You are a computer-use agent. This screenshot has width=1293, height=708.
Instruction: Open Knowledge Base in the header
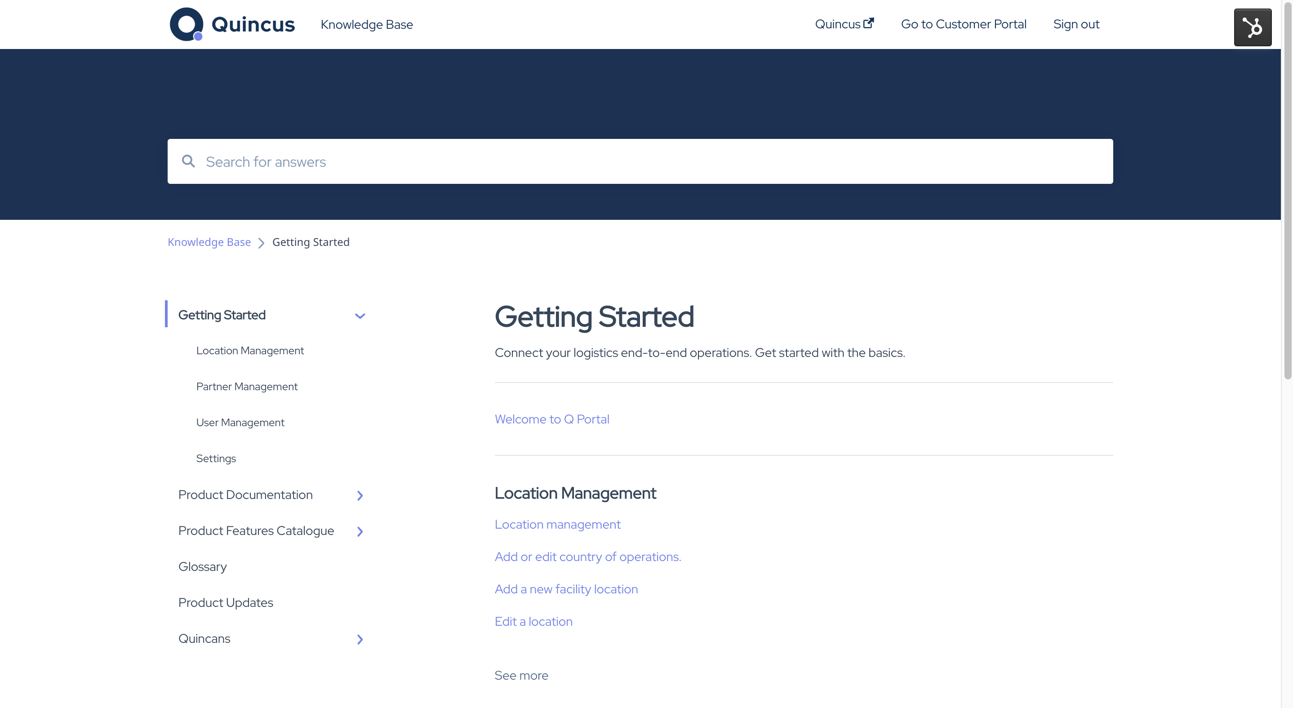click(x=366, y=24)
